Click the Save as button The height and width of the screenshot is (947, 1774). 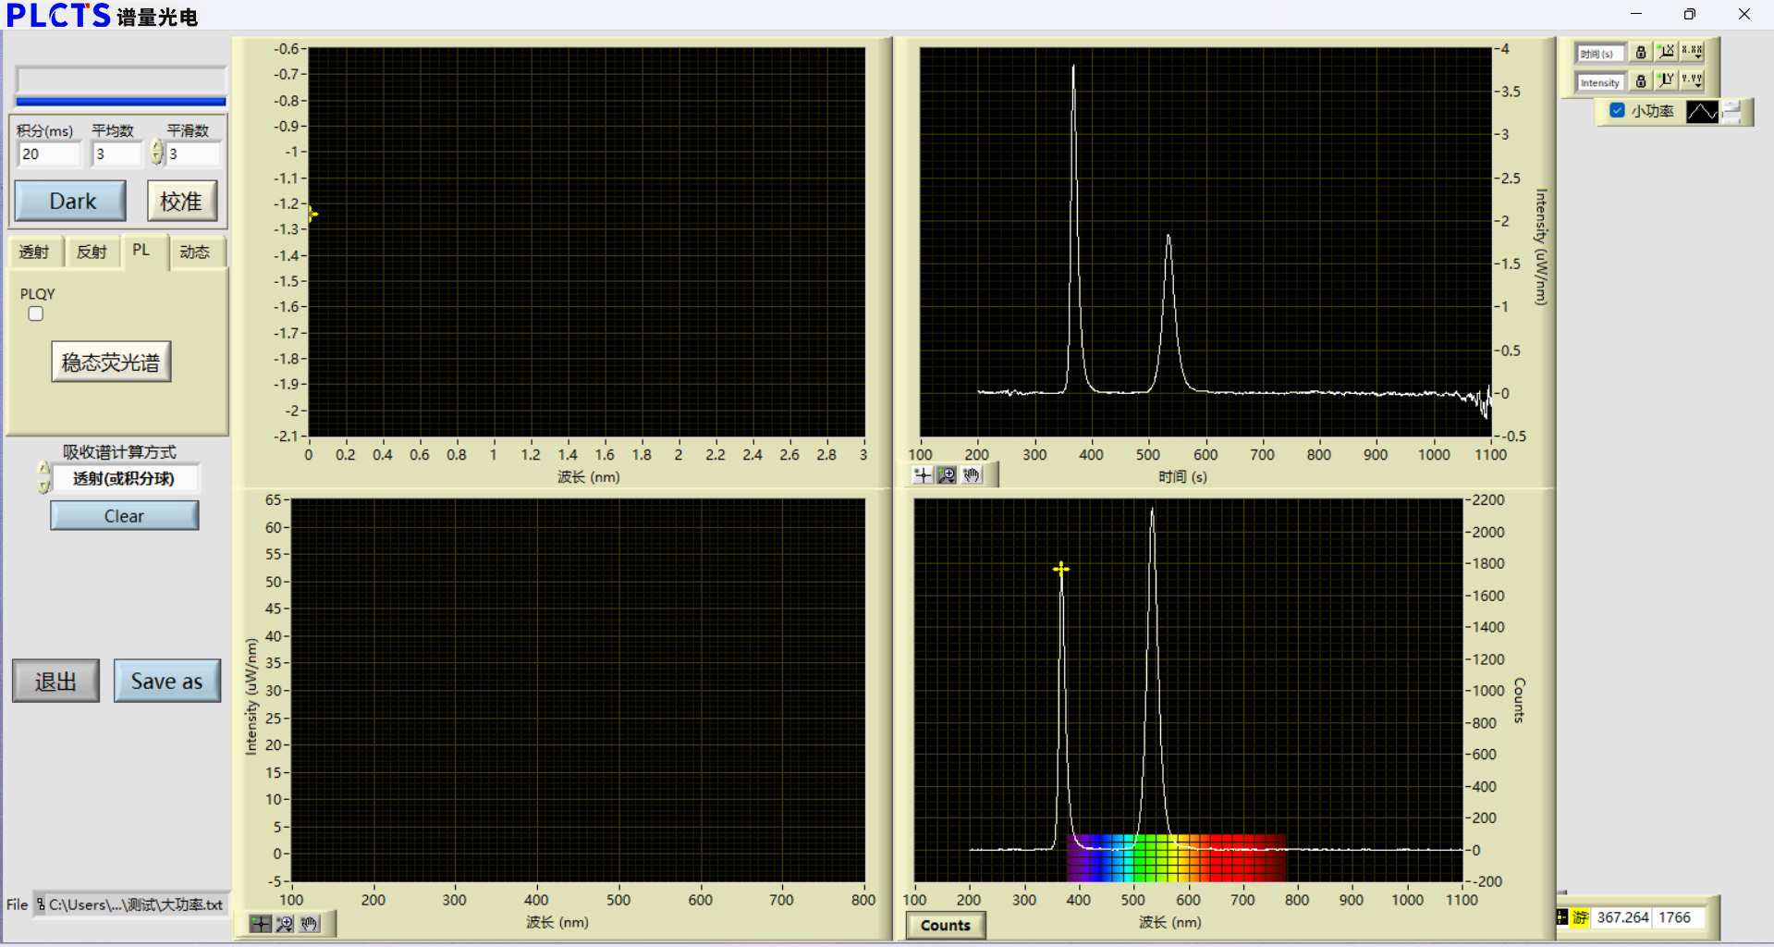[x=166, y=682]
